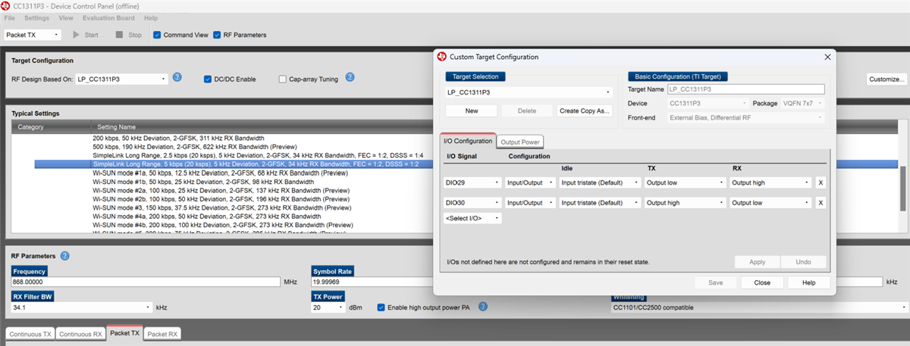Screen dimensions: 910x346
Task: Open DIO30 Idle Input tristate dropdown
Action: pyautogui.click(x=599, y=202)
